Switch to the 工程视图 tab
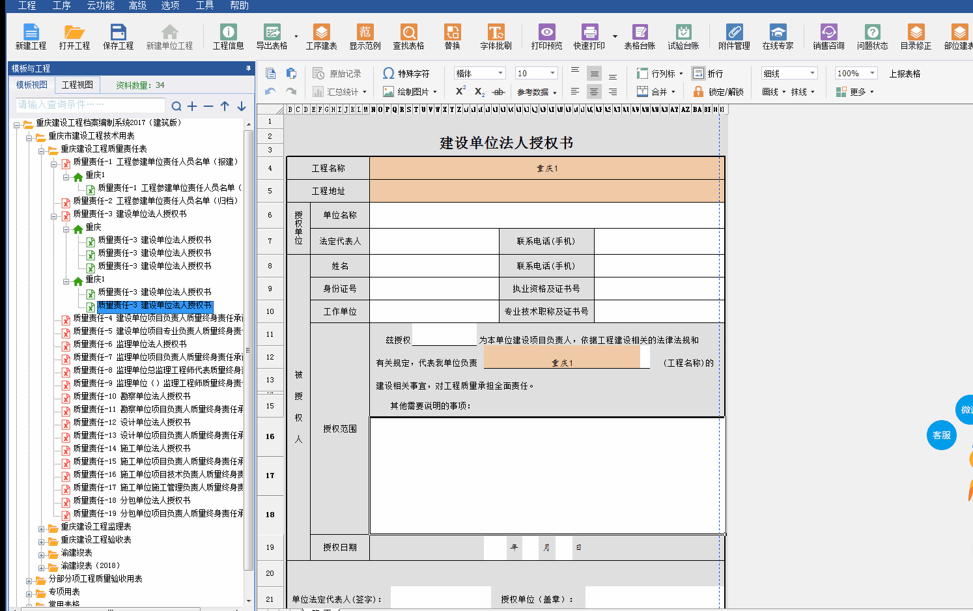 77,85
